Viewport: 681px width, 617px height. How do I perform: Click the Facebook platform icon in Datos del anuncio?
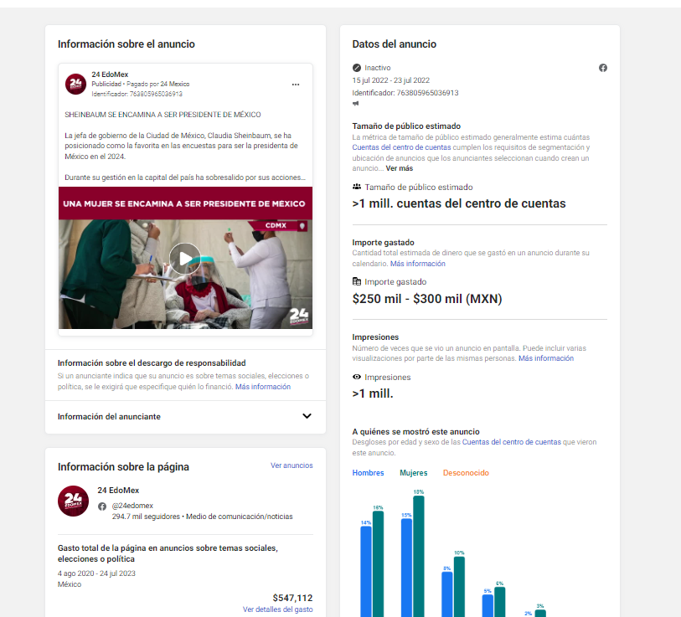603,68
